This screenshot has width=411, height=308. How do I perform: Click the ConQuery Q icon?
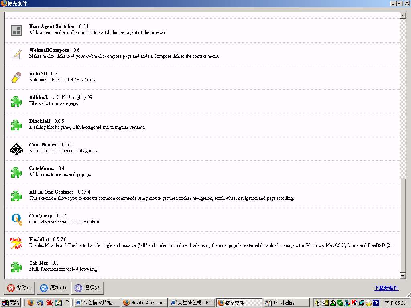click(16, 219)
